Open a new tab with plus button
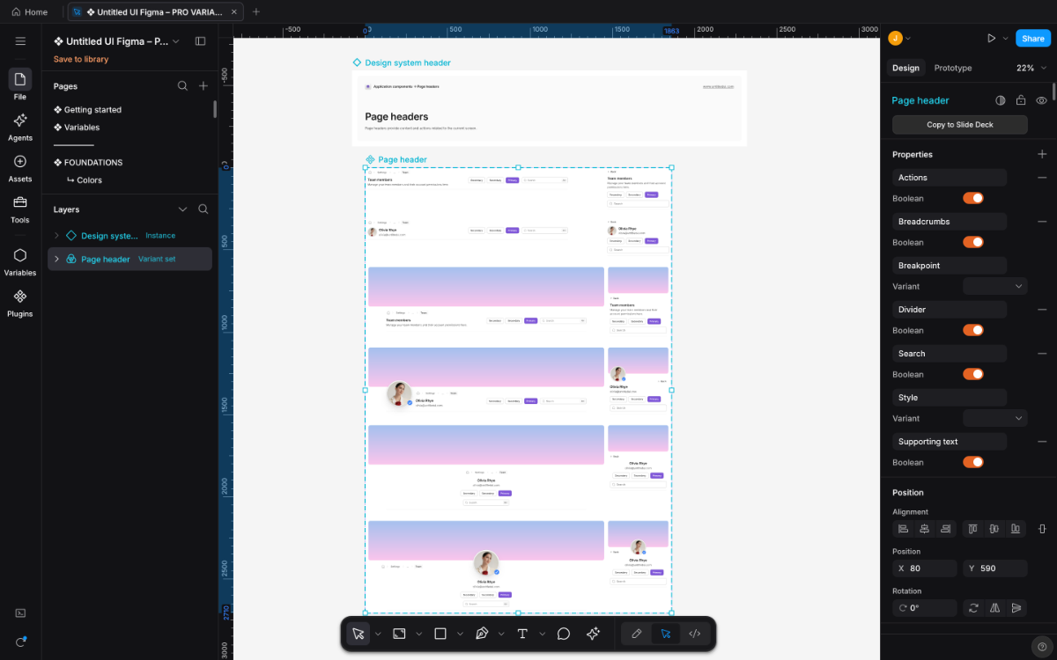Image resolution: width=1057 pixels, height=660 pixels. [256, 12]
